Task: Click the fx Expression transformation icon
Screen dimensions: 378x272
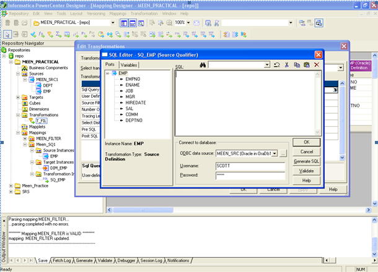Action: click(42, 35)
